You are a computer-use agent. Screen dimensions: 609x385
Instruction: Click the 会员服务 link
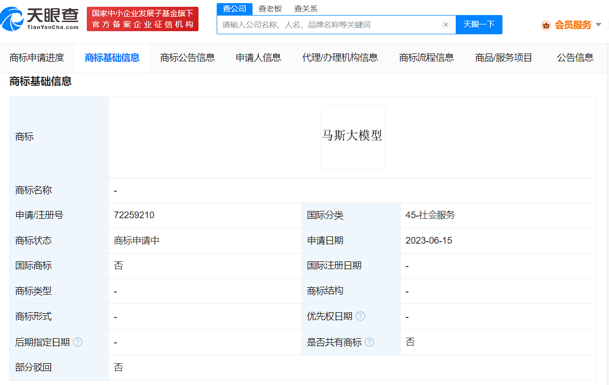(573, 25)
